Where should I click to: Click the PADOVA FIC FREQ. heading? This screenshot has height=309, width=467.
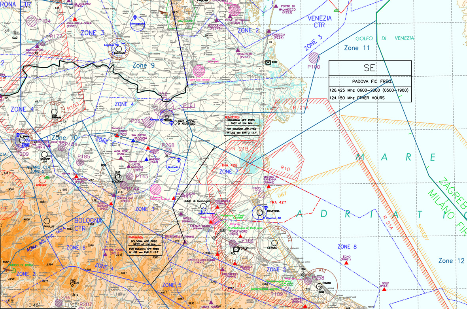click(372, 81)
